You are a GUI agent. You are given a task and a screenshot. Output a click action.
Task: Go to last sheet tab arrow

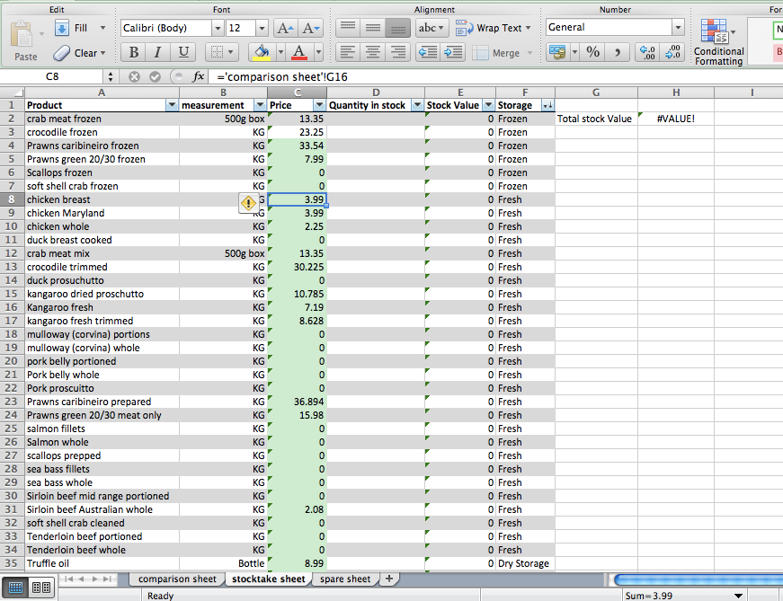coord(107,579)
